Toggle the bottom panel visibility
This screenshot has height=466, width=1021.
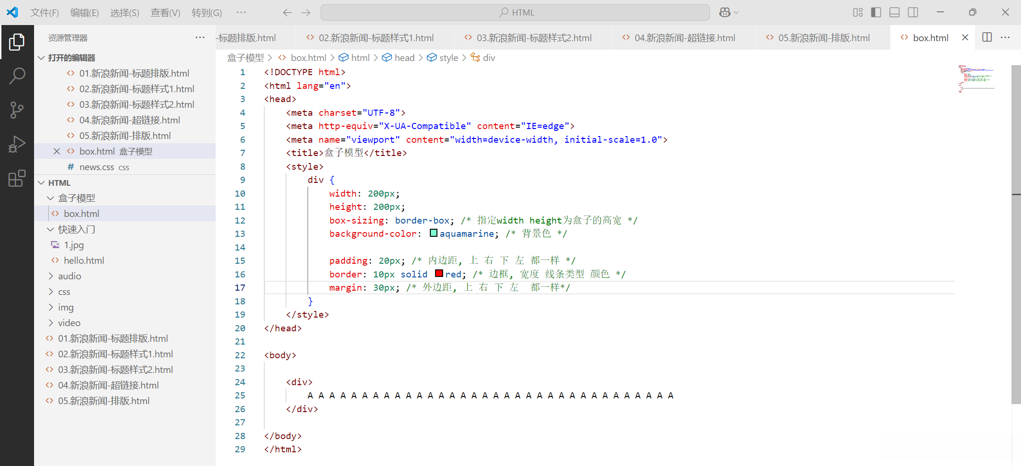pos(894,13)
